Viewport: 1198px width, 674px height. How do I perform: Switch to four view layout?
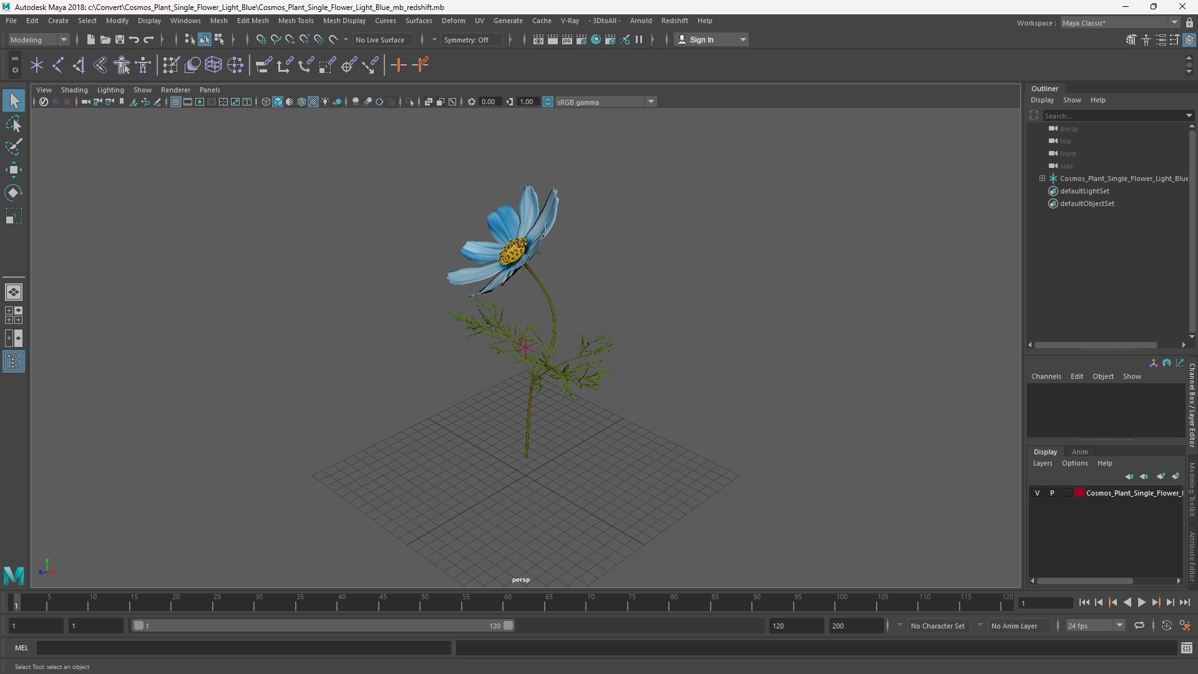(14, 315)
